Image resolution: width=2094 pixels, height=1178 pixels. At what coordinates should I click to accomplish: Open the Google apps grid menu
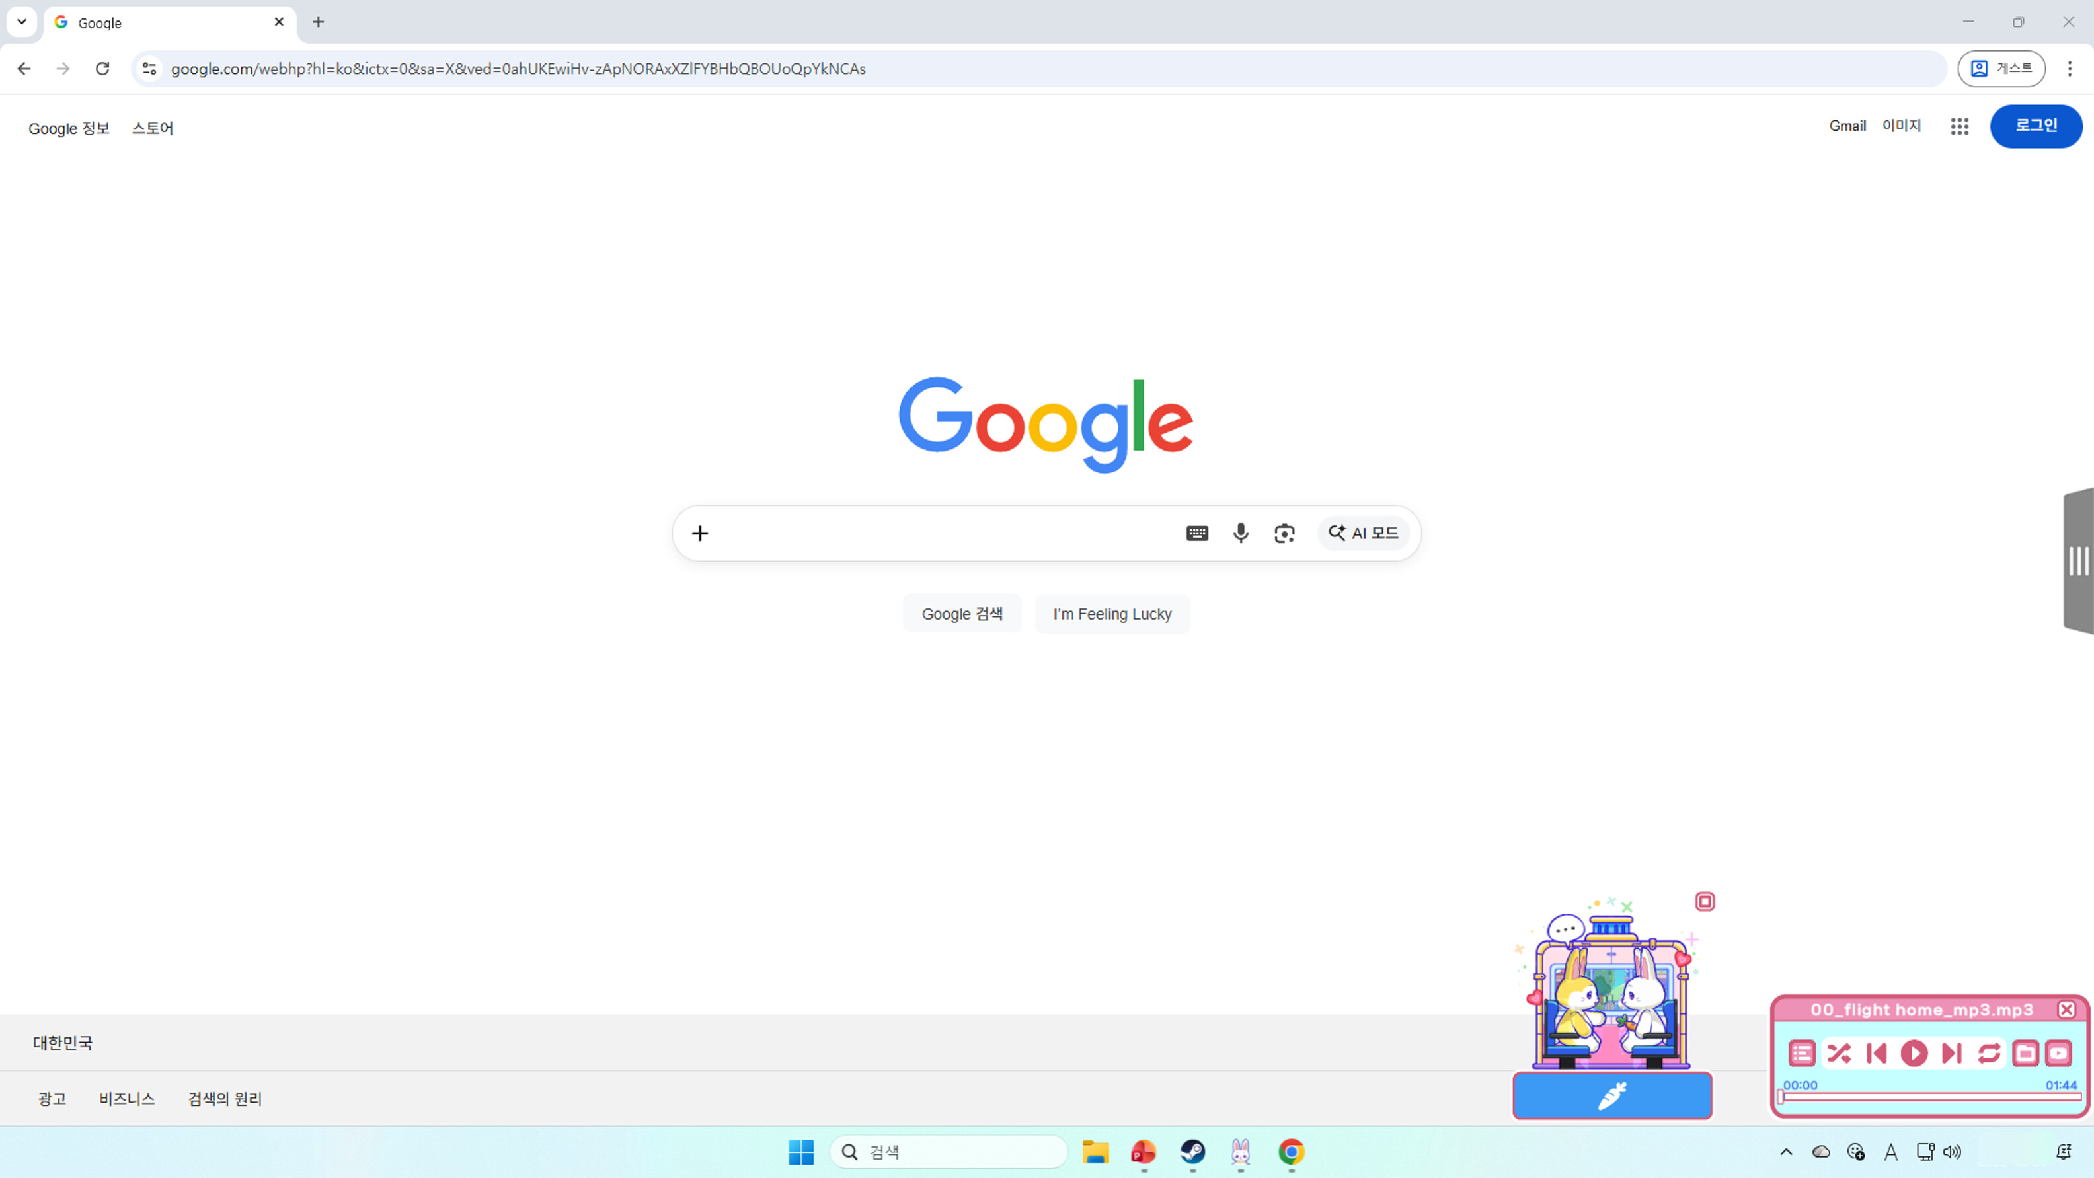[1959, 127]
